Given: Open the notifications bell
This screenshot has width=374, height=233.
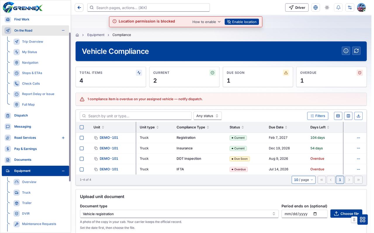Looking at the screenshot, I should [x=338, y=8].
